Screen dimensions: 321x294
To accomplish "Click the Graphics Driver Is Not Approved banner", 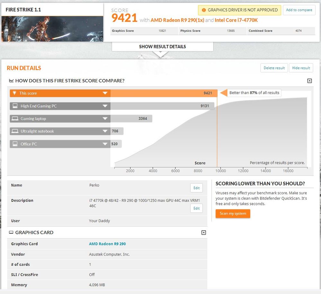I will [x=239, y=10].
